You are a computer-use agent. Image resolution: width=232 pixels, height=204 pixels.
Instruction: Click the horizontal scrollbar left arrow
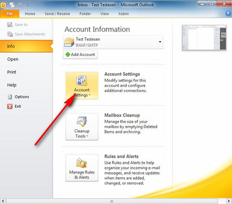coord(3,201)
